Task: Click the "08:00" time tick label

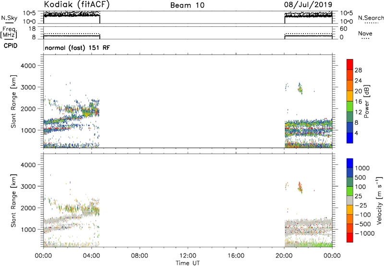Action: (x=140, y=256)
